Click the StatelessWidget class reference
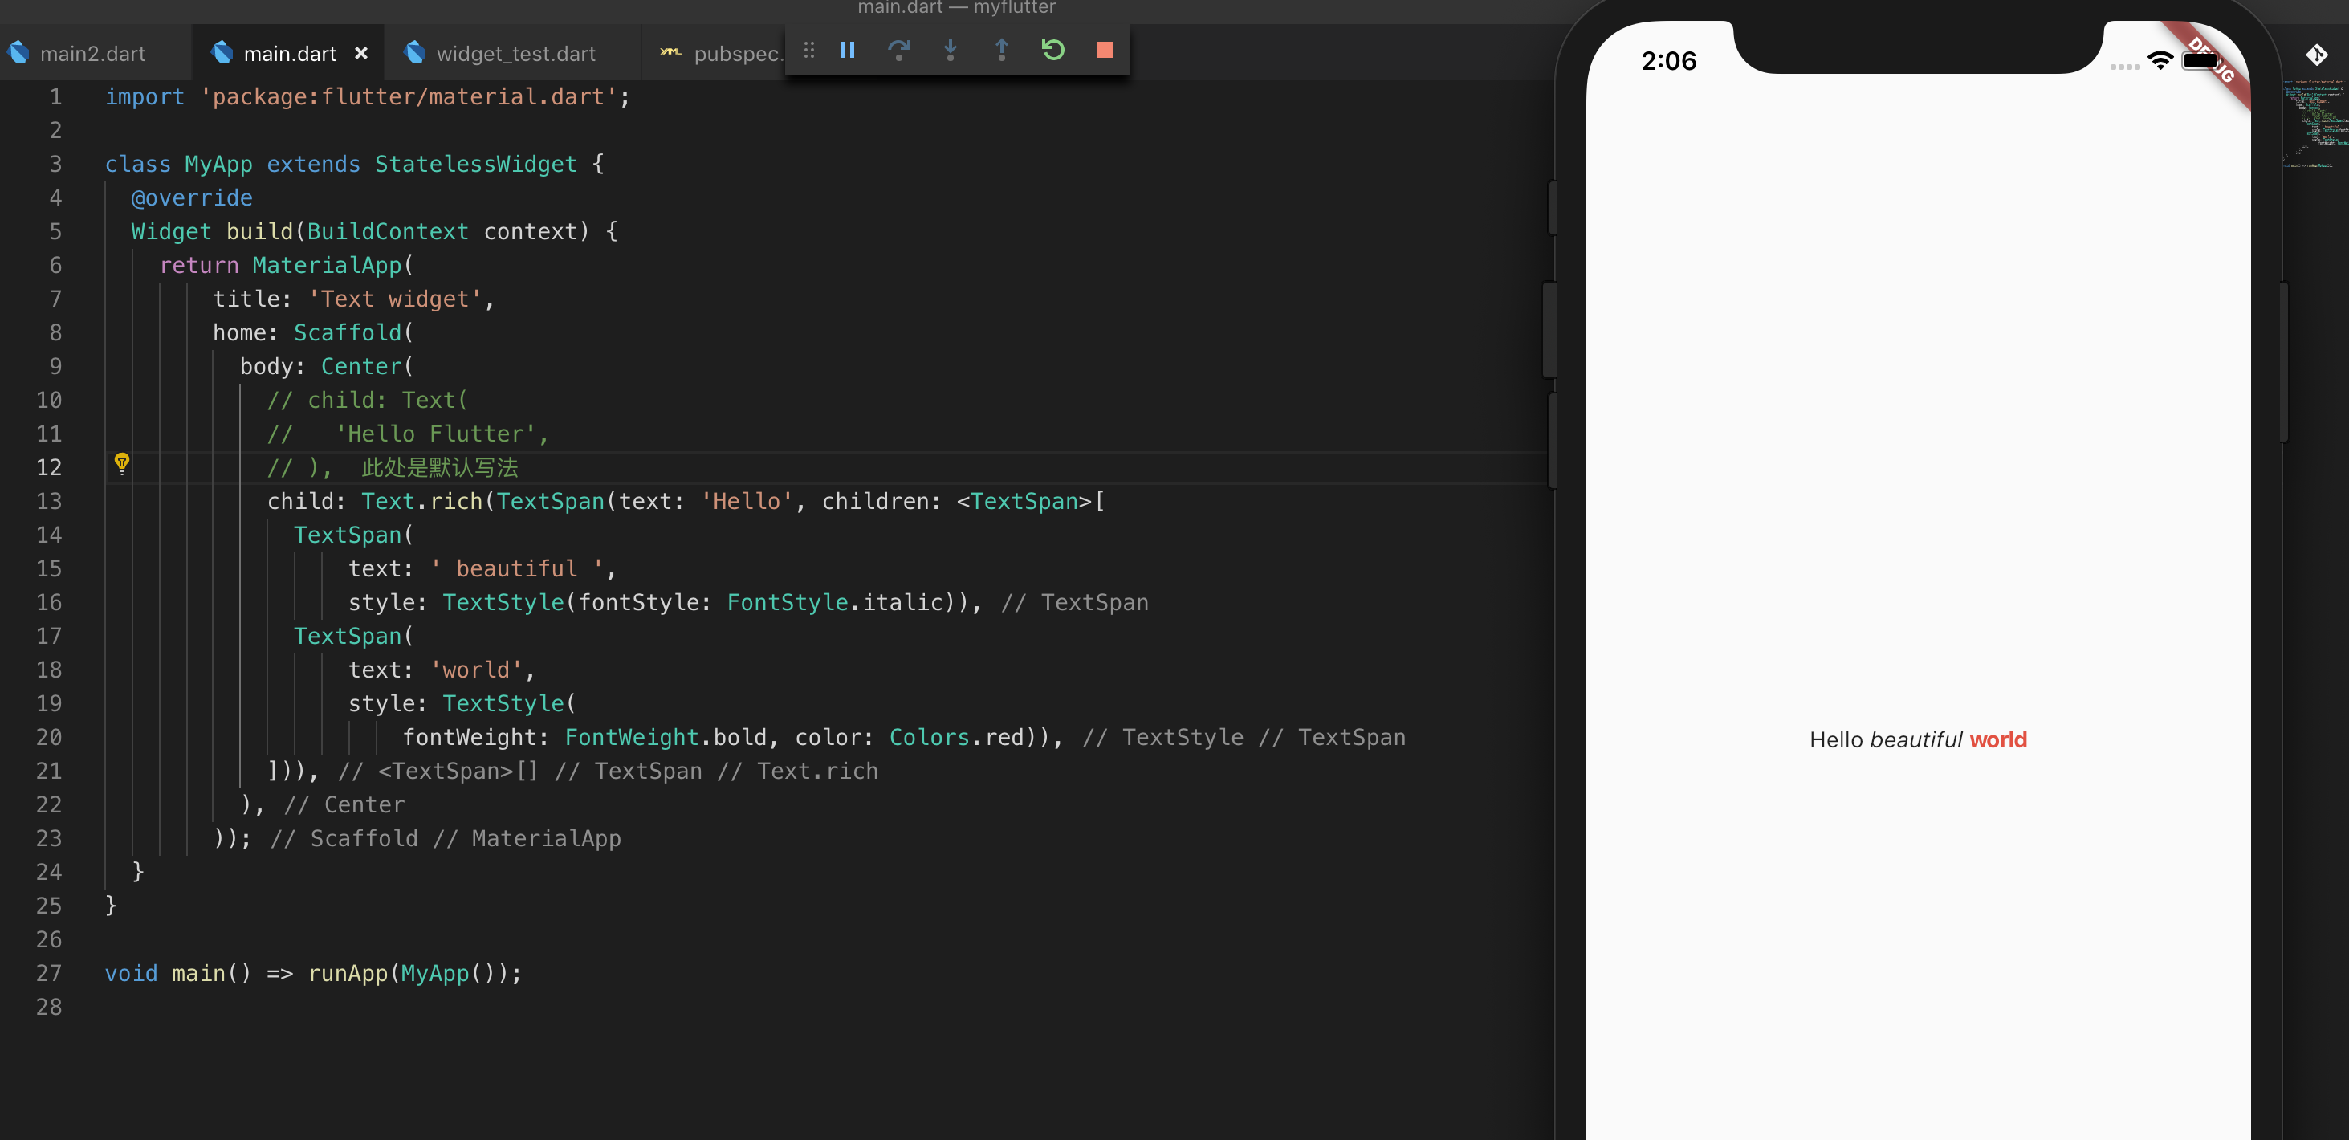This screenshot has width=2349, height=1140. coord(475,164)
